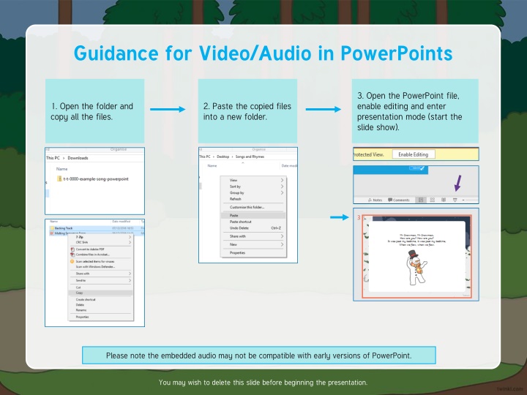Click the zip folder icon beside t-t-0000-example-song-powerpoint
The image size is (527, 395).
point(59,178)
